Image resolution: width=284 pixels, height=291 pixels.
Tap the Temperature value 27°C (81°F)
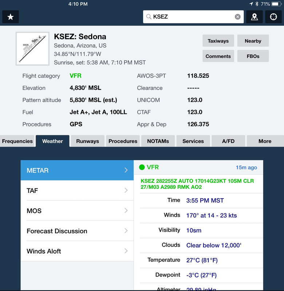pos(202,260)
